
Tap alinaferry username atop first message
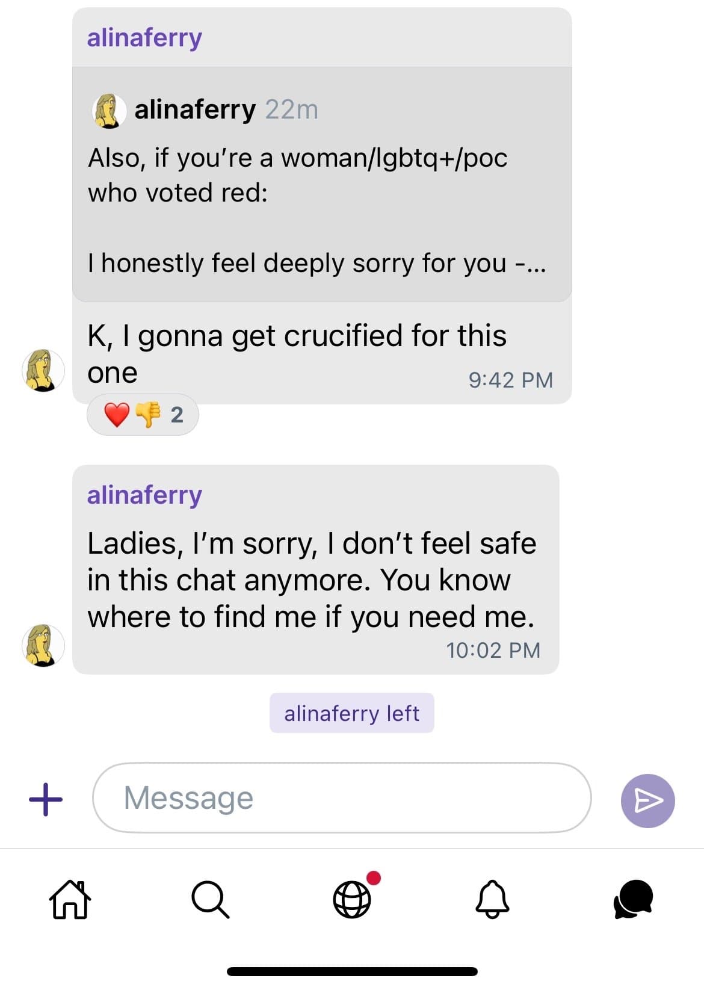pos(144,37)
